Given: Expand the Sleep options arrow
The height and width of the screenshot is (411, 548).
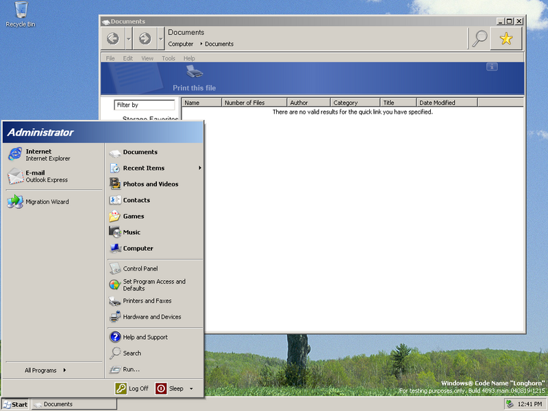Looking at the screenshot, I should (x=191, y=388).
